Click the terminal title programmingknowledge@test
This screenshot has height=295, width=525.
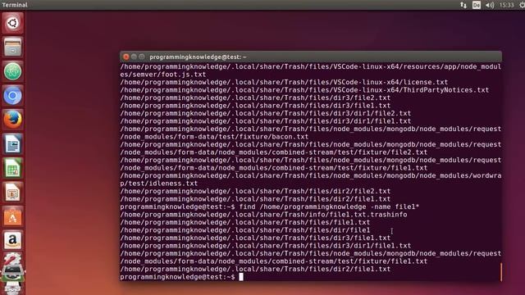click(x=198, y=57)
